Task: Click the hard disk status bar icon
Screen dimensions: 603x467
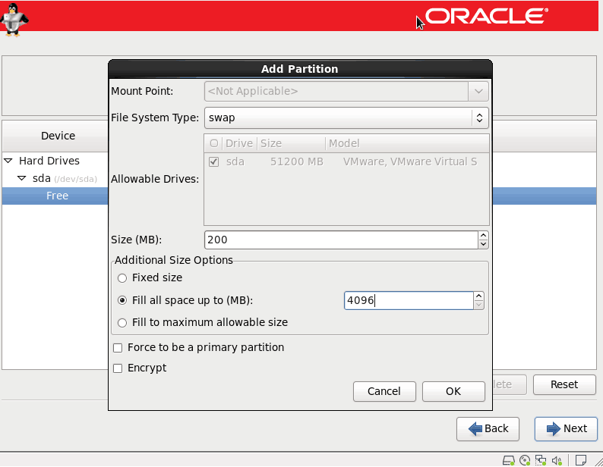Action: (x=508, y=460)
